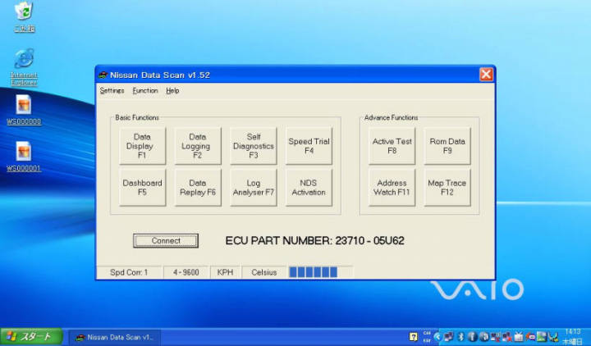591x346 pixels.
Task: Open the Data Display F1 function
Action: tap(143, 146)
